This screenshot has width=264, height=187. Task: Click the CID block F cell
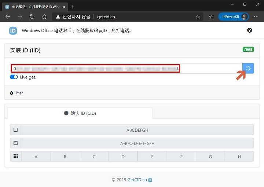click(x=181, y=157)
